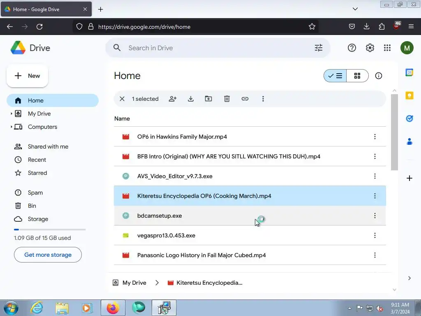Click 1.09 GB of 15 GB used
This screenshot has width=421, height=316.
(42, 238)
